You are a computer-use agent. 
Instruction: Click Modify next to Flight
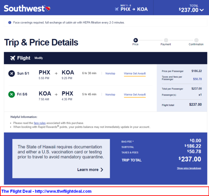pos(38,58)
